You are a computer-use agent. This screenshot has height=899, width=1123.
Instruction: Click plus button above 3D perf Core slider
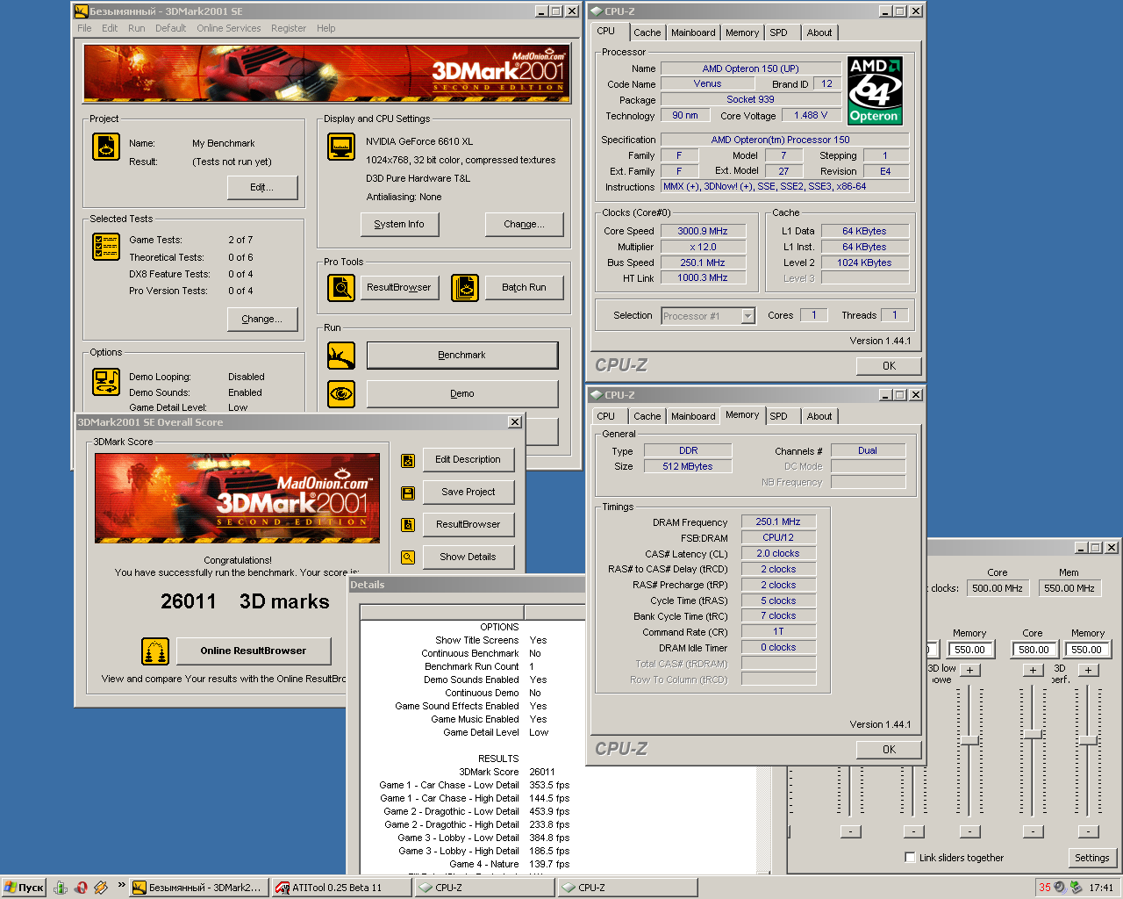click(1034, 670)
